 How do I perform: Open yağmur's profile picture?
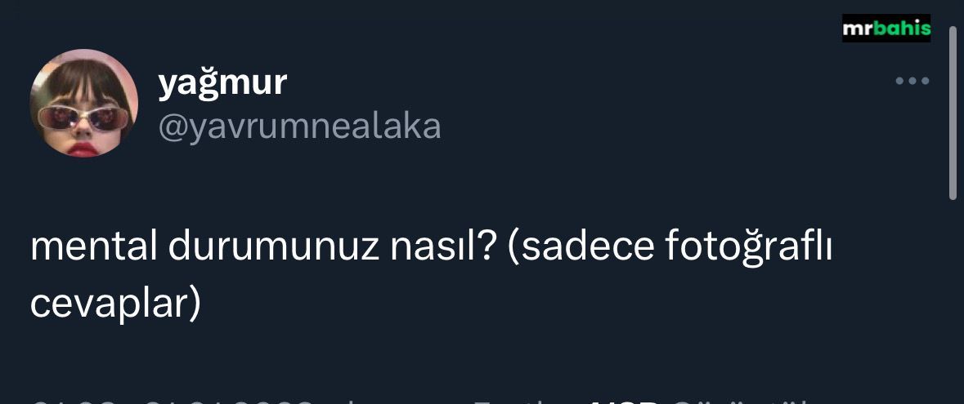click(x=84, y=104)
